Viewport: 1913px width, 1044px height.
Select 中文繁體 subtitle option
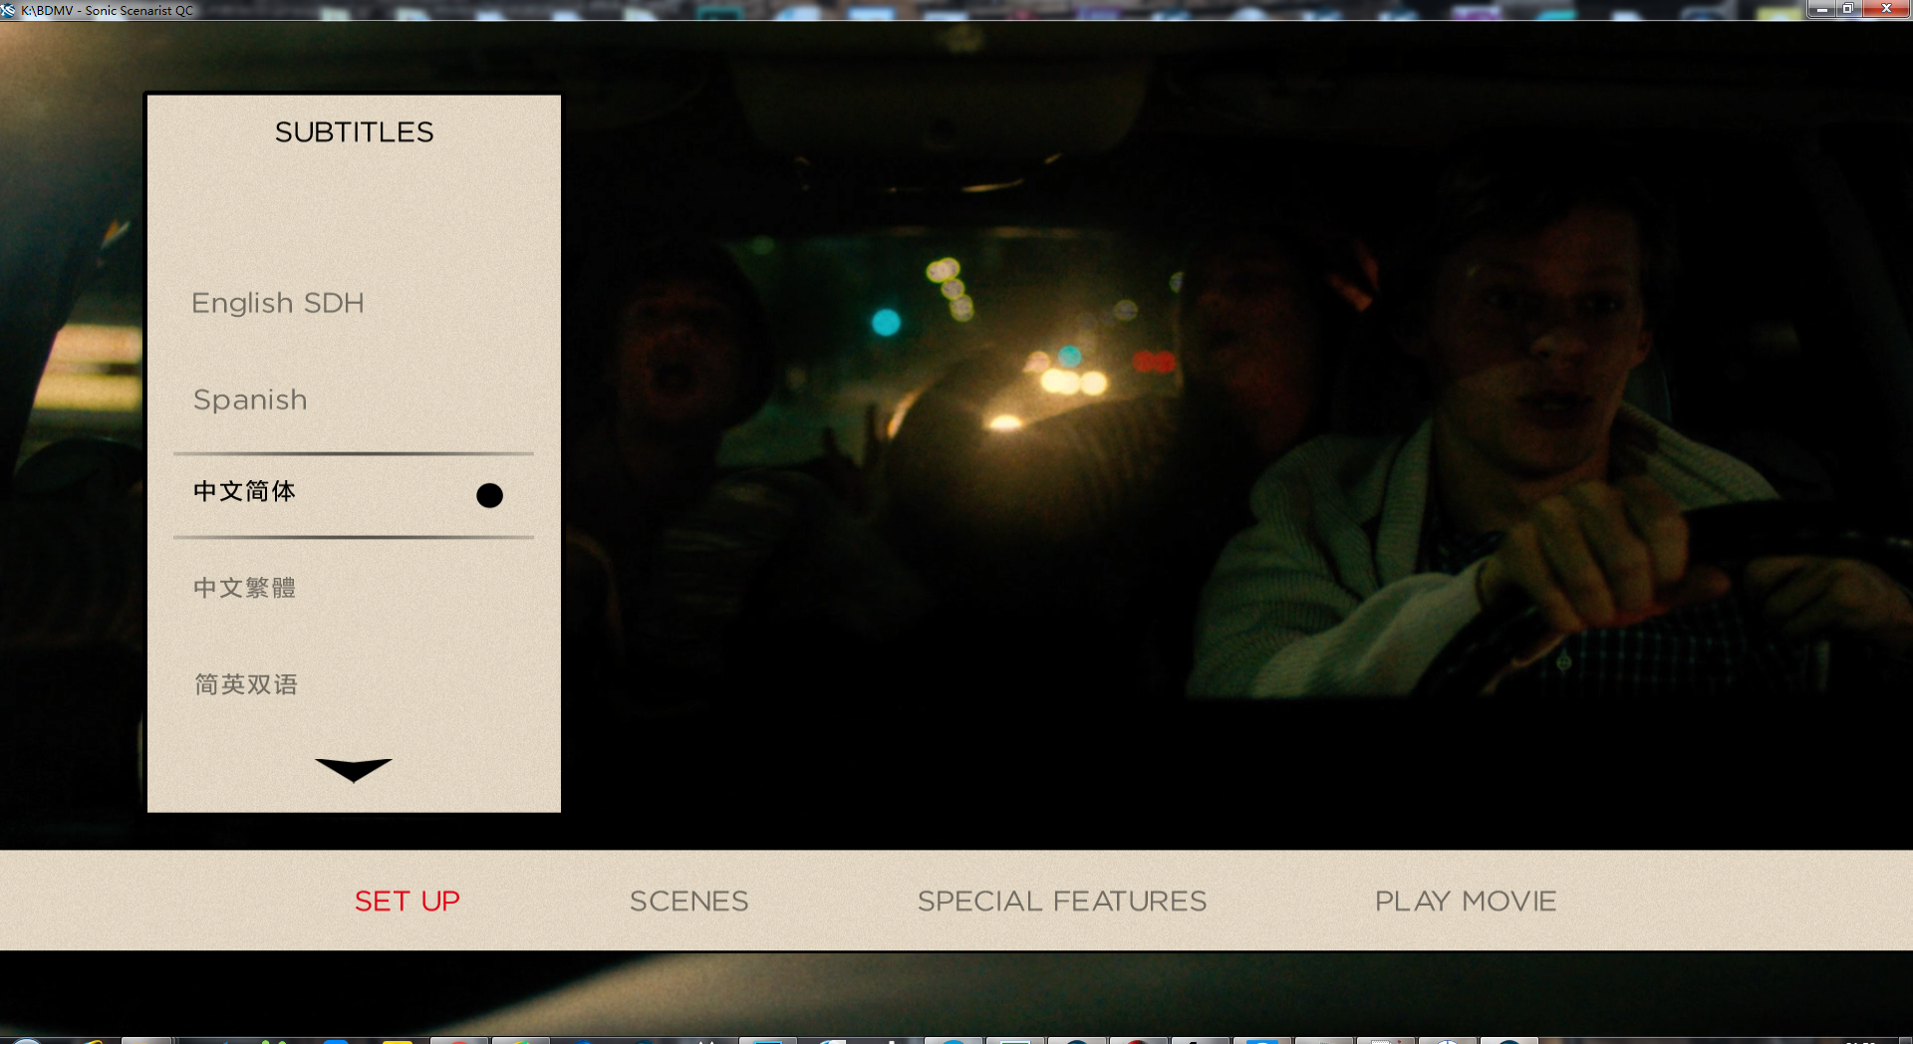tap(245, 588)
